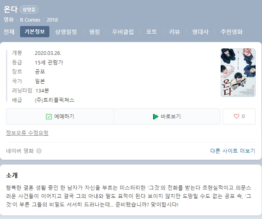Click the info icon beside 네이버 영화
This screenshot has width=262, height=219.
click(x=39, y=151)
